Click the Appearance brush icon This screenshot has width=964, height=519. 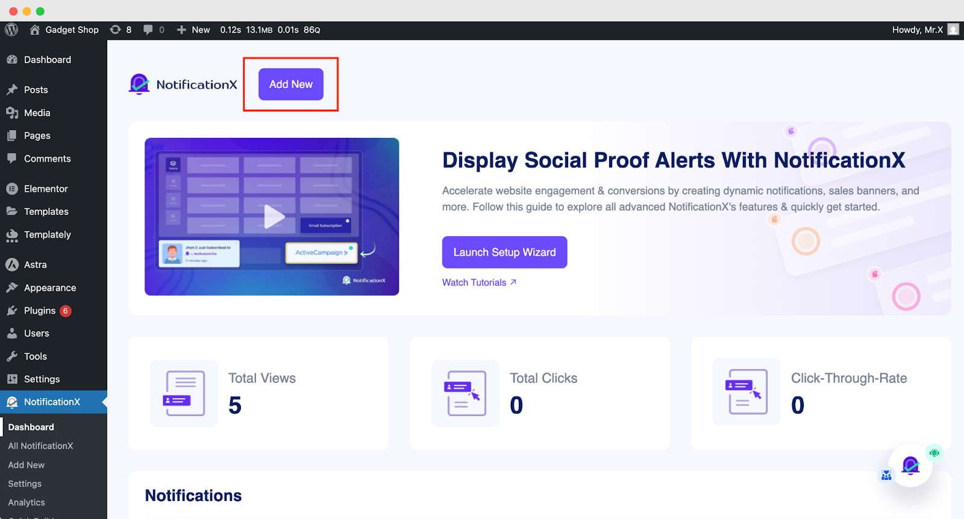(x=12, y=288)
